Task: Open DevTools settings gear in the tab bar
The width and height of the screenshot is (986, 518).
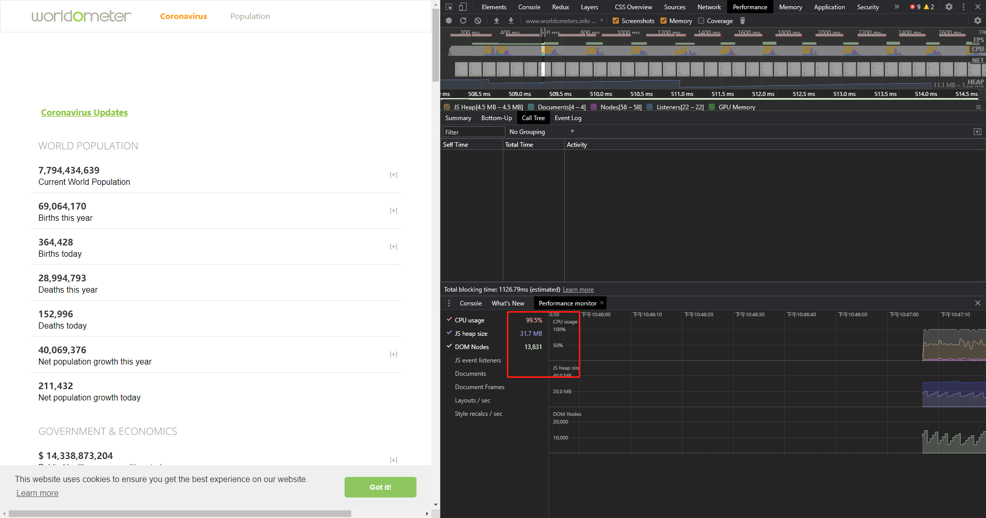Action: pos(949,7)
